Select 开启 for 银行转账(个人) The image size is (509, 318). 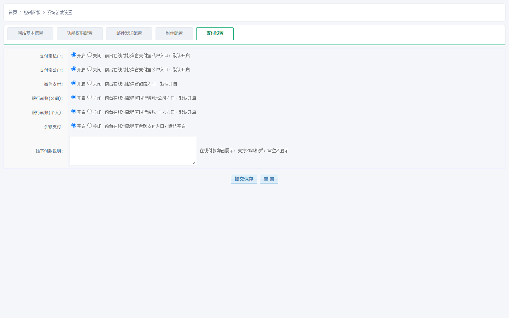pyautogui.click(x=74, y=111)
